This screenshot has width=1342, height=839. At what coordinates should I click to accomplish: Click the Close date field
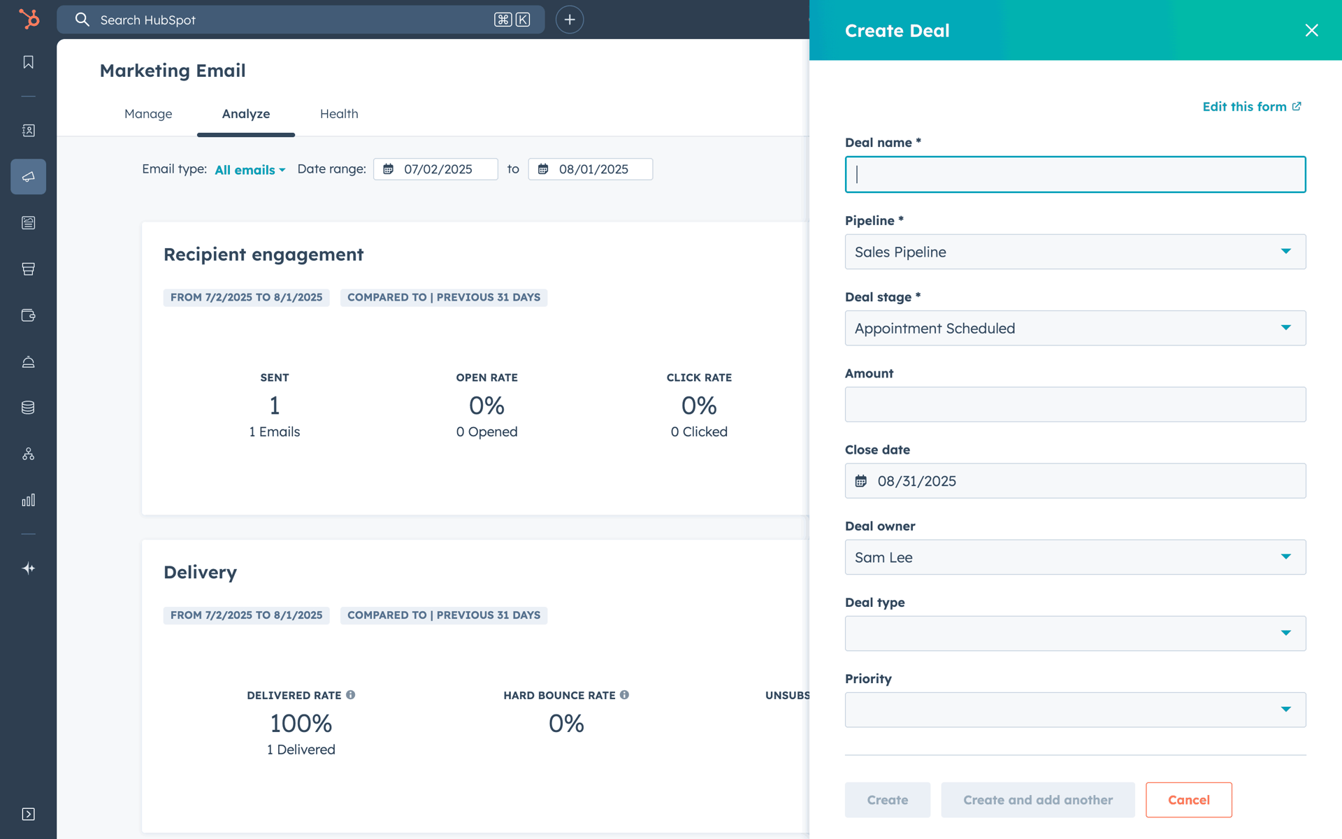1075,481
